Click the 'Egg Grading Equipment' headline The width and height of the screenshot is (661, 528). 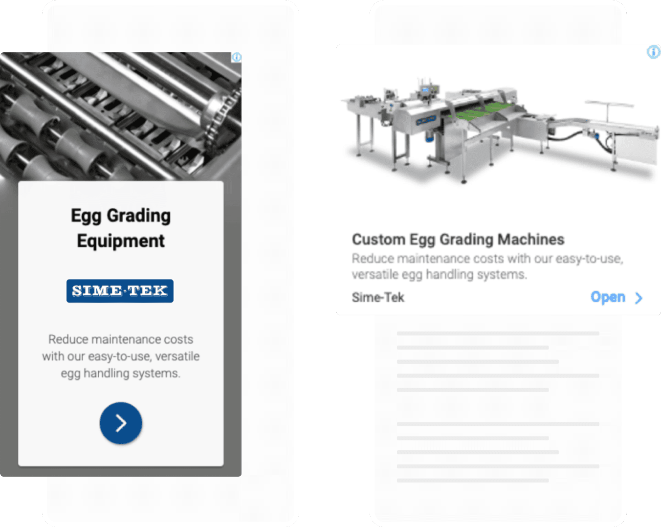point(121,228)
